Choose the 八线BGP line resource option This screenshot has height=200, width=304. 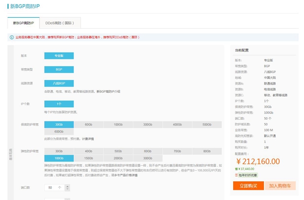(x=59, y=84)
